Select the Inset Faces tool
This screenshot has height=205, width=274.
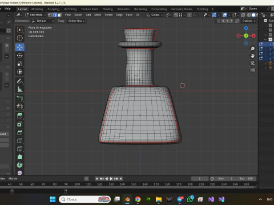point(20,124)
